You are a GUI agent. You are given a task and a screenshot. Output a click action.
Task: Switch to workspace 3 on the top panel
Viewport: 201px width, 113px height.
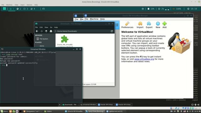coord(26,9)
